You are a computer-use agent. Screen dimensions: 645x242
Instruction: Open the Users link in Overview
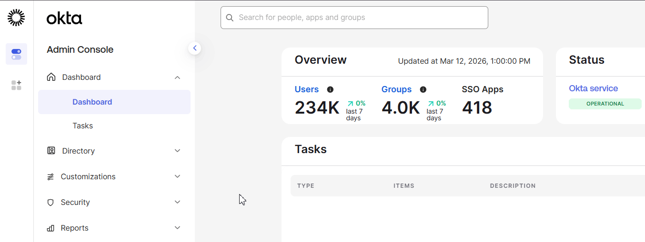(307, 89)
